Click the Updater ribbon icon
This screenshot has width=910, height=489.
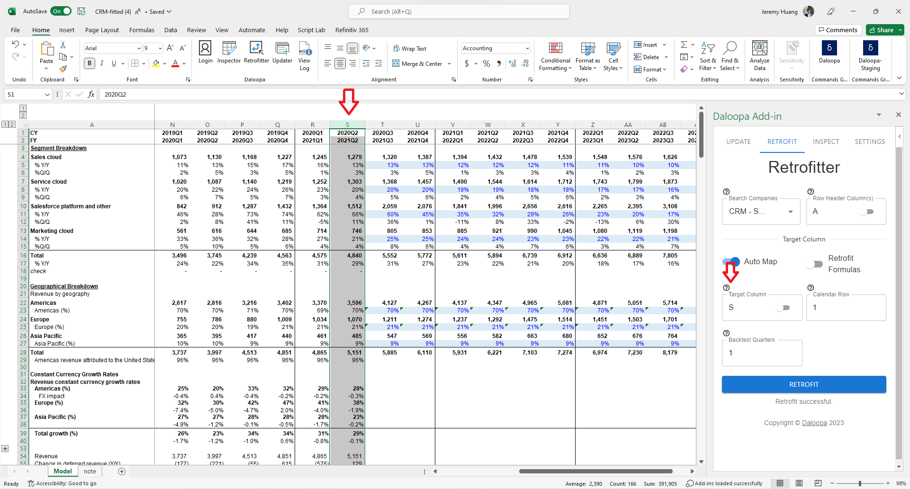(x=282, y=52)
